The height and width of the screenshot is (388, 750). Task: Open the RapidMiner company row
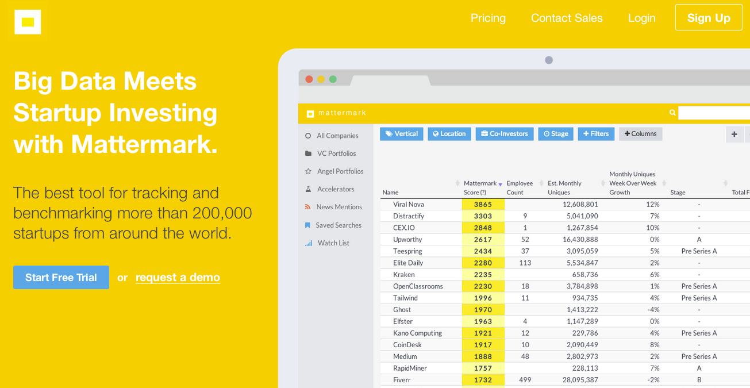(x=565, y=368)
